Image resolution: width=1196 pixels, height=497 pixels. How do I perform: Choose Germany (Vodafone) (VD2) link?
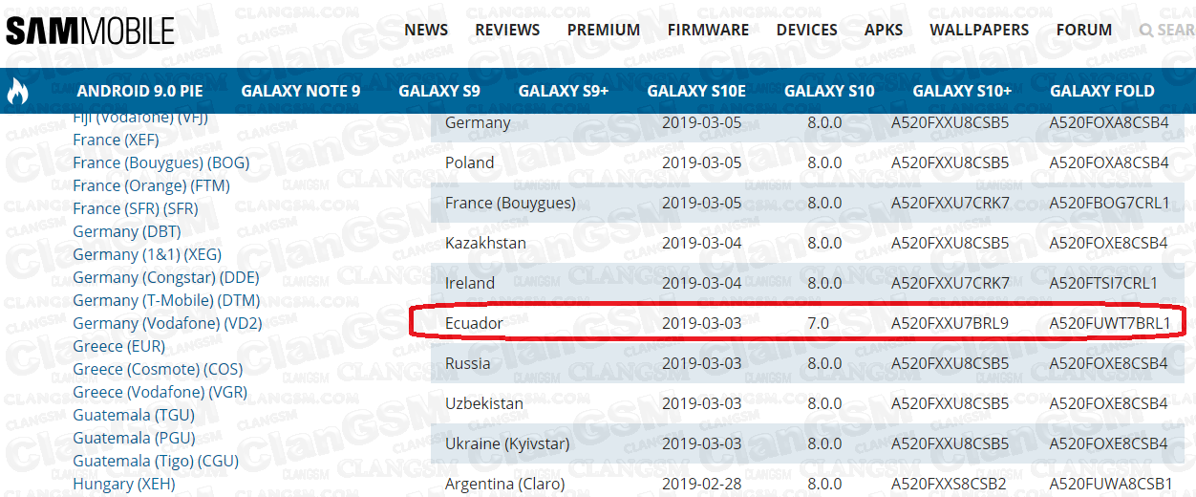[167, 323]
